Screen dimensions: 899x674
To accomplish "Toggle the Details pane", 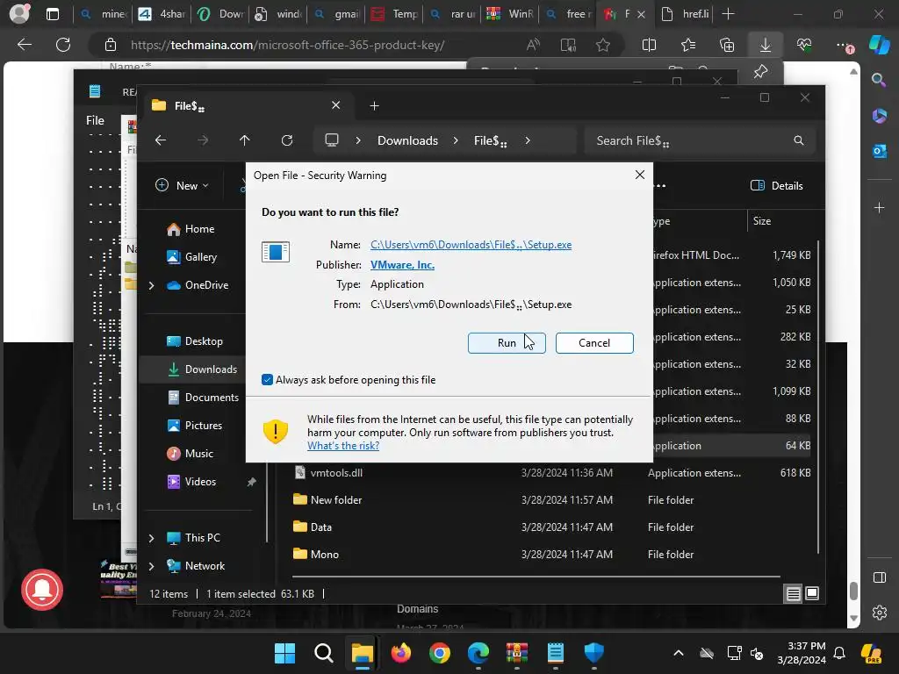I will coord(776,185).
